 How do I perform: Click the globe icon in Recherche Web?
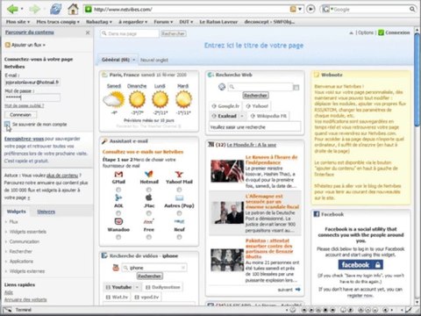coord(222,87)
